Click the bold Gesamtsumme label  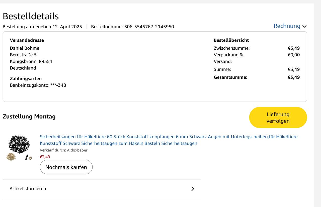(230, 77)
